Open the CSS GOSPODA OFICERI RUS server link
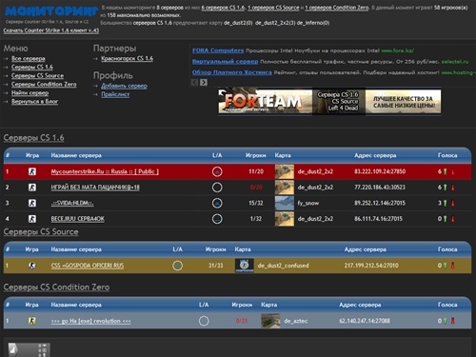Viewport: 476px width, 357px height. click(88, 266)
